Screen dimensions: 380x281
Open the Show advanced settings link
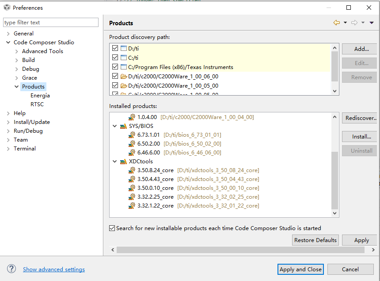pyautogui.click(x=54, y=269)
